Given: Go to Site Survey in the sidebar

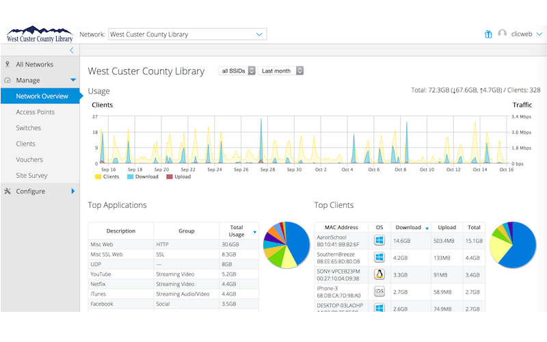Looking at the screenshot, I should pos(31,176).
